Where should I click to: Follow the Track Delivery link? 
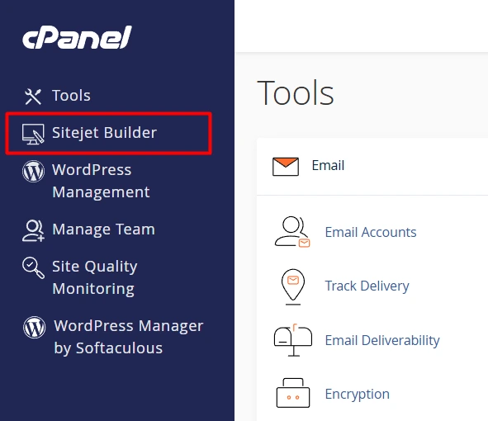[x=367, y=286]
